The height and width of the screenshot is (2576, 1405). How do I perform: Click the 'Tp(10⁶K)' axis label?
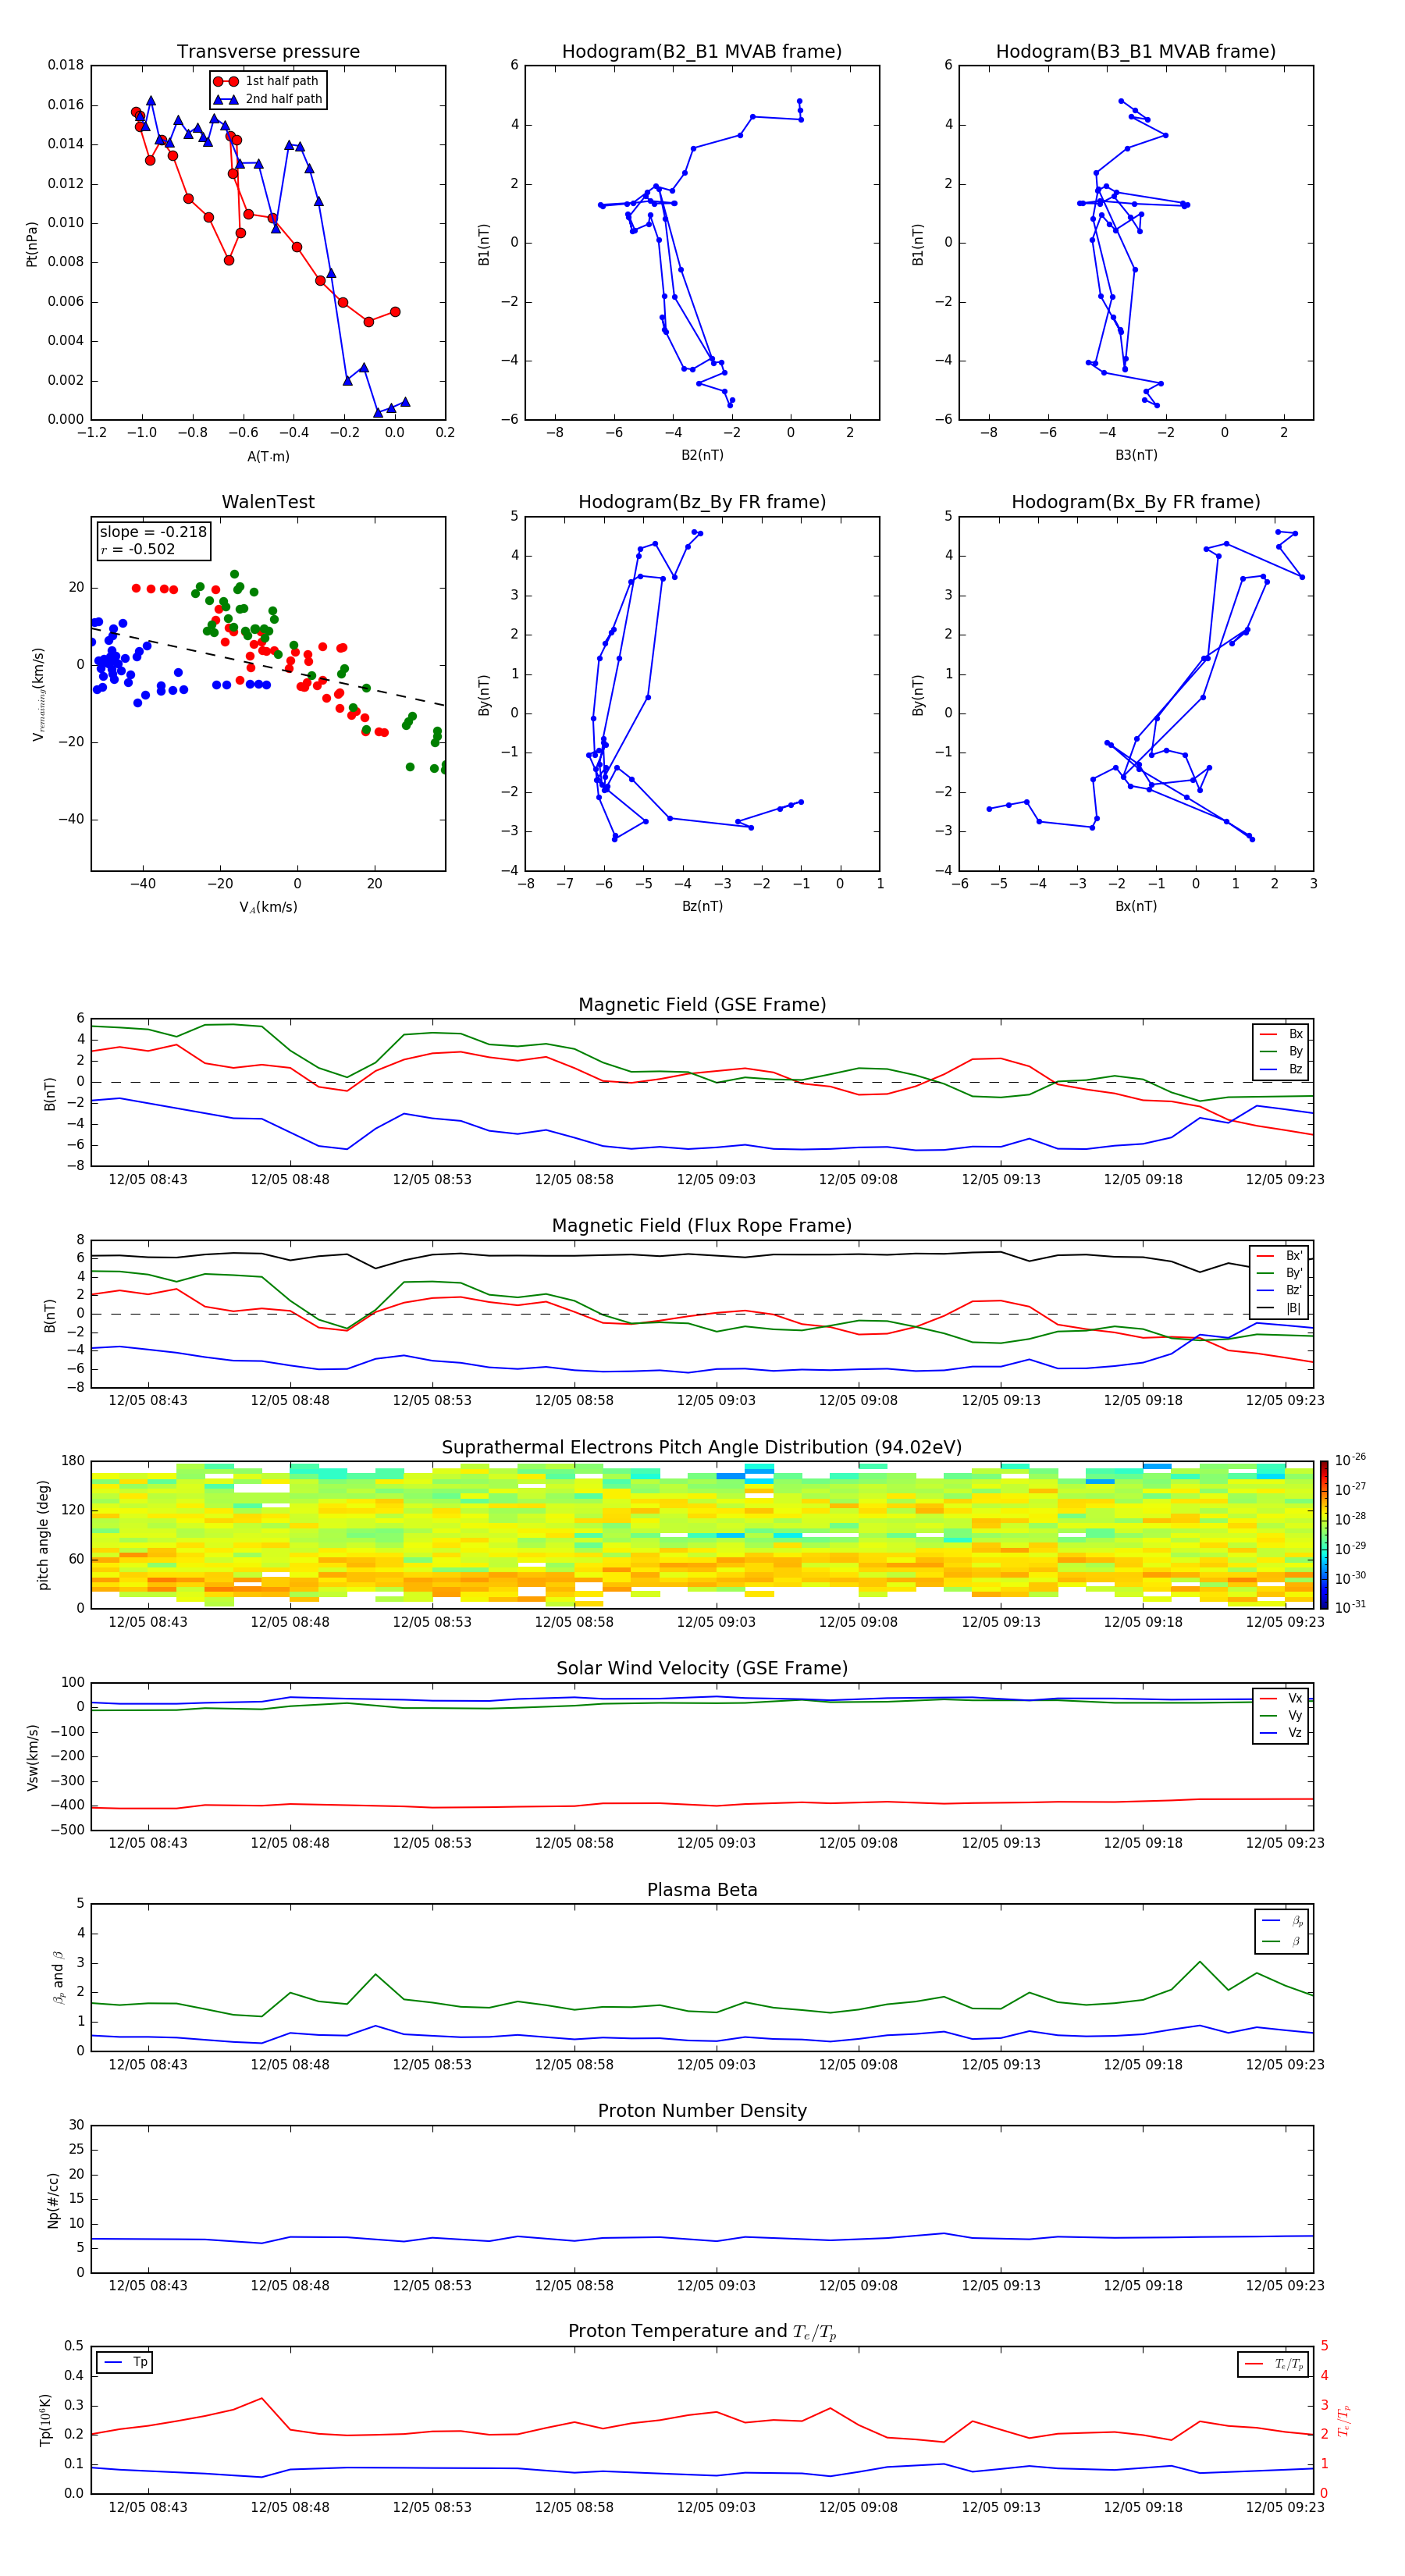click(x=45, y=2420)
